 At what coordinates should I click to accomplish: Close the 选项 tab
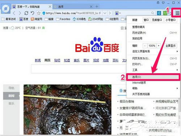(91, 7)
